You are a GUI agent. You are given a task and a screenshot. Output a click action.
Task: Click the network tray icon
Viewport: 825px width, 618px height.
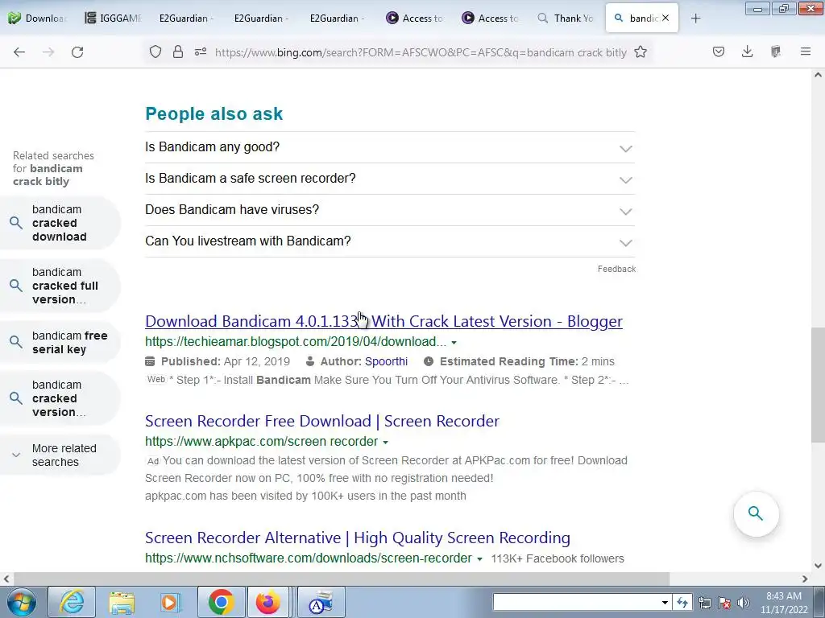point(704,603)
